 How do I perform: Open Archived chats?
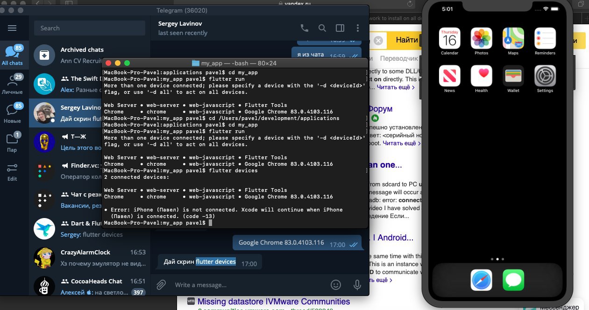pyautogui.click(x=90, y=55)
